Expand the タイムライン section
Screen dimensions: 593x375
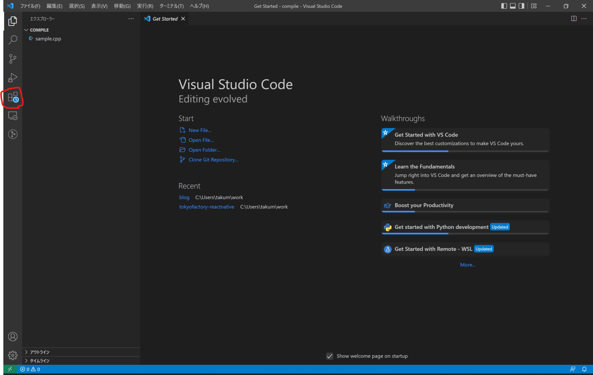[x=39, y=361]
